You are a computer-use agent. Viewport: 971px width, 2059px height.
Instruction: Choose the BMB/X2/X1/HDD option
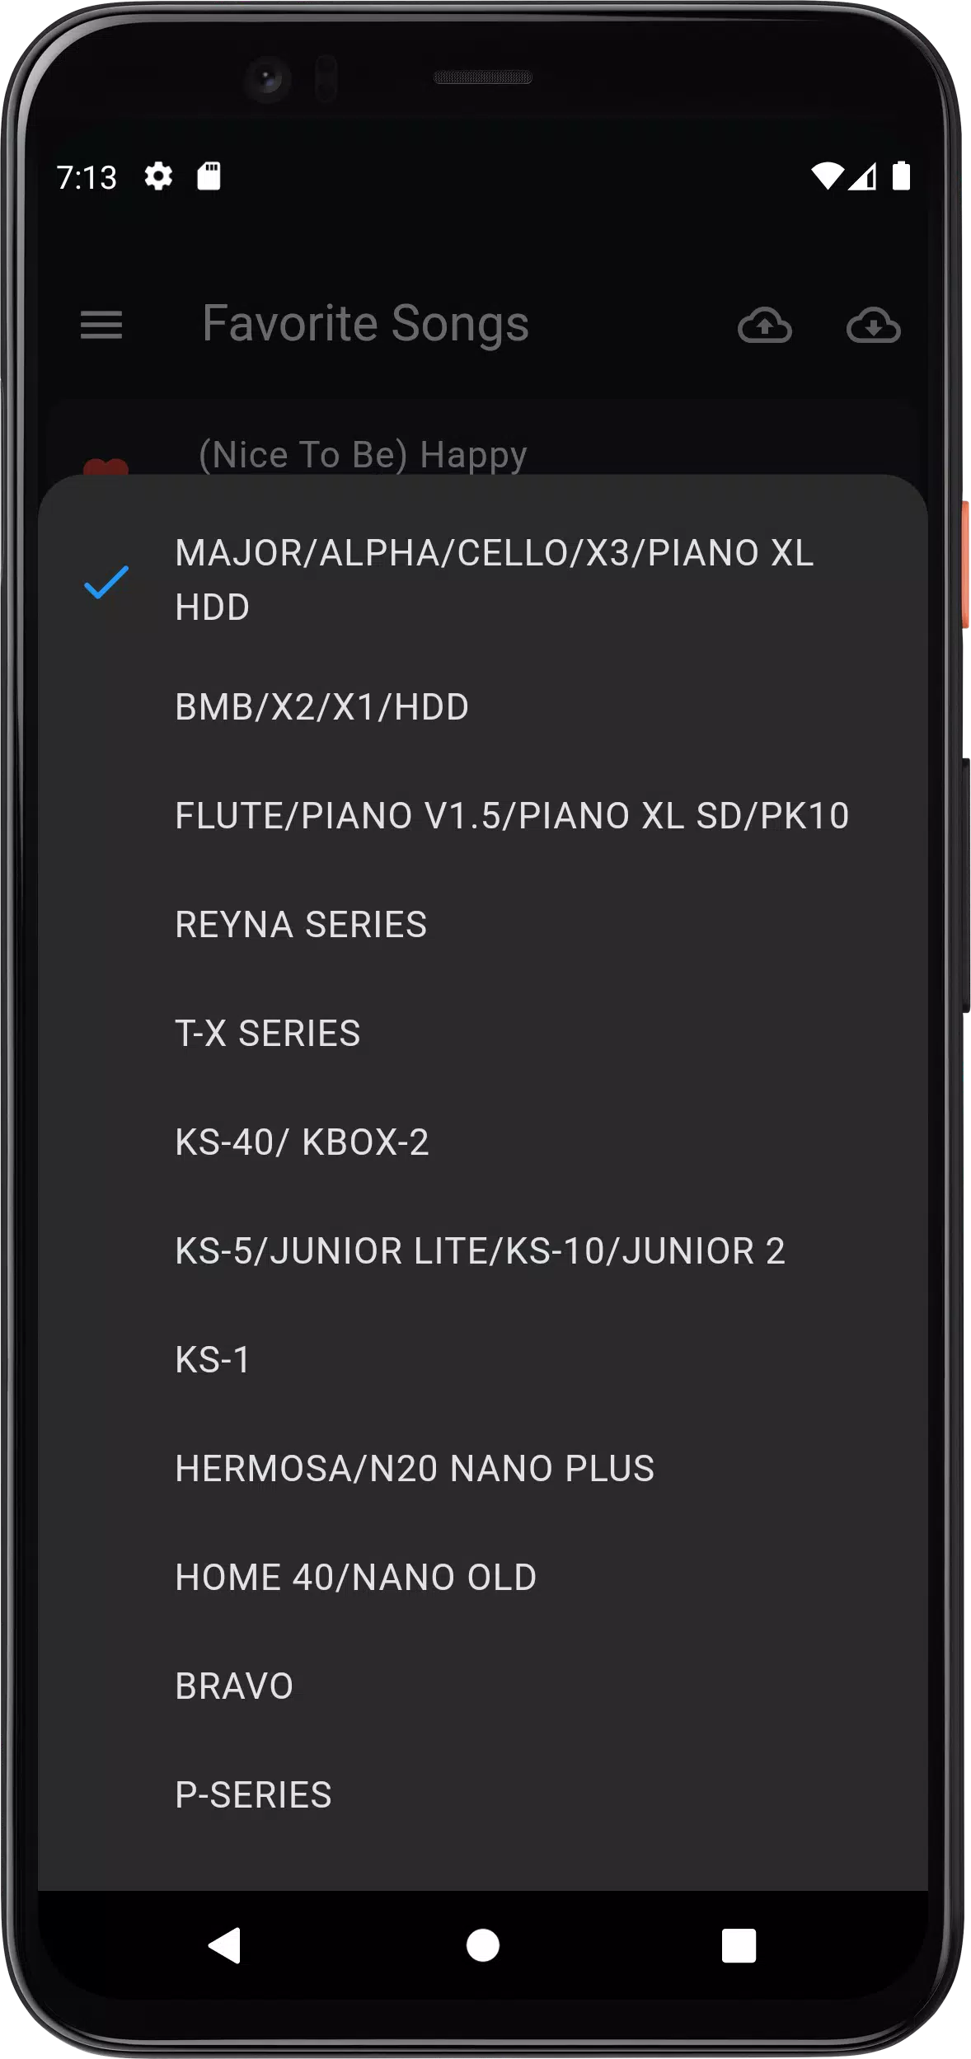pos(483,707)
